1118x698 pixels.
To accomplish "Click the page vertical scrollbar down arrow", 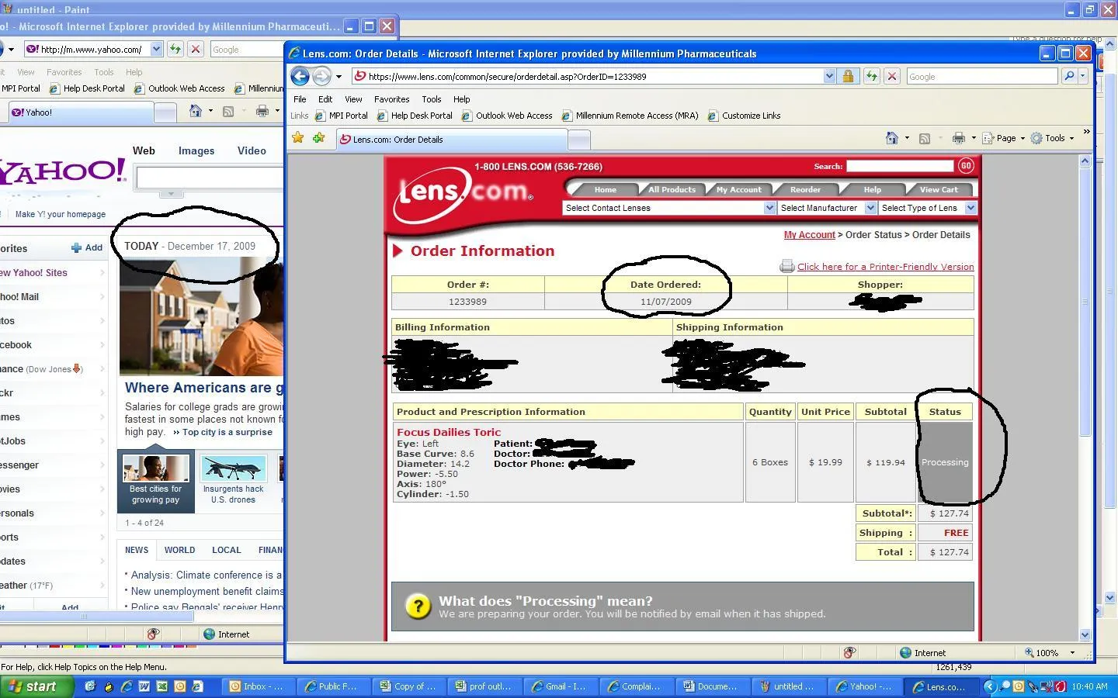I will [1085, 634].
